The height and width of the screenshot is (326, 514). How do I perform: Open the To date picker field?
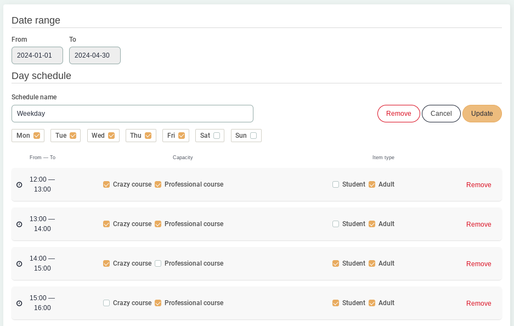pyautogui.click(x=95, y=55)
